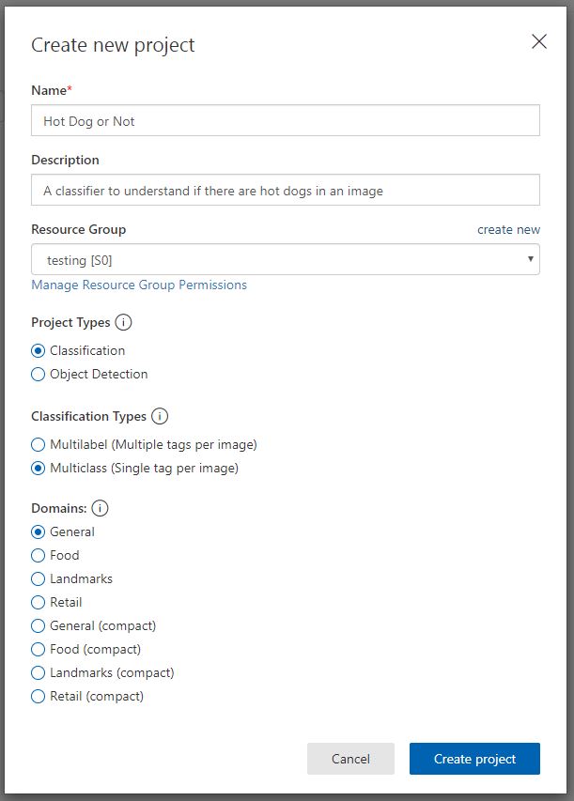The height and width of the screenshot is (801, 574).
Task: Click the Create project button
Action: tap(474, 759)
